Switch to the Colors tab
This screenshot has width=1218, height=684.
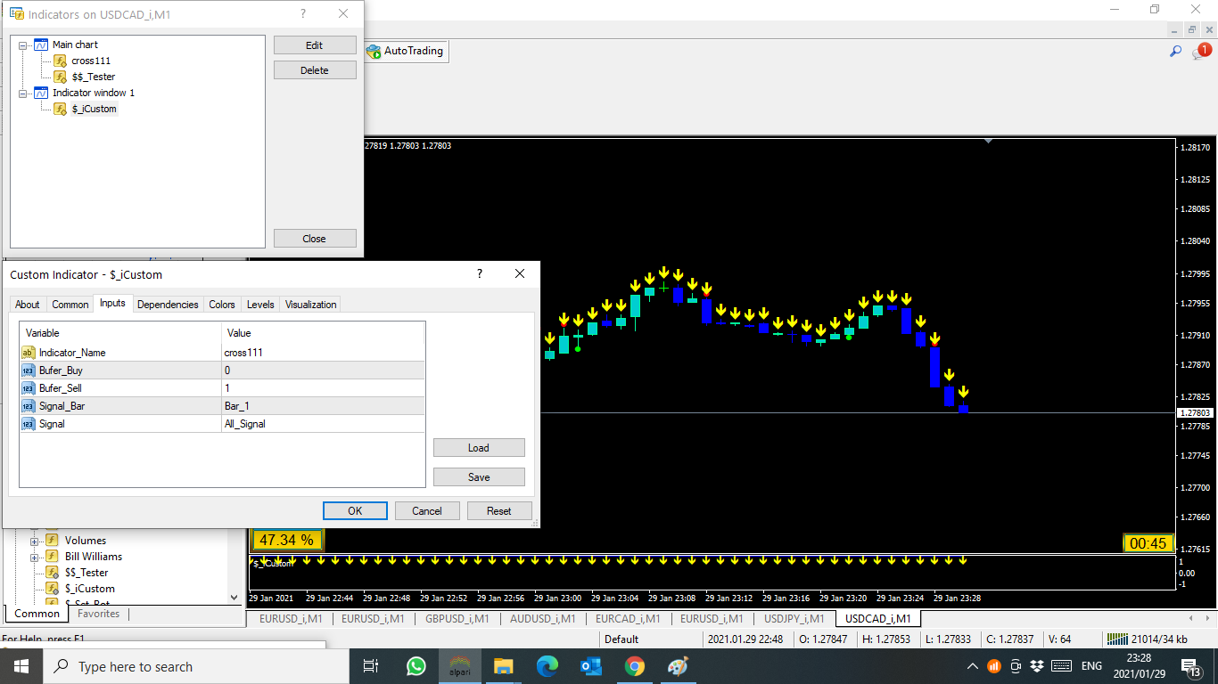pyautogui.click(x=222, y=305)
